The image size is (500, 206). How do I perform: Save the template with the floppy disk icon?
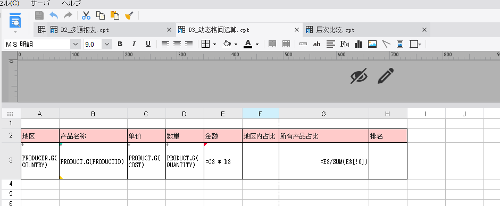point(39,15)
